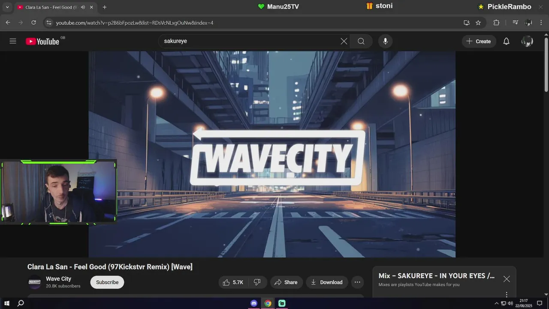Open the network status tray icon
This screenshot has width=549, height=309.
click(504, 303)
